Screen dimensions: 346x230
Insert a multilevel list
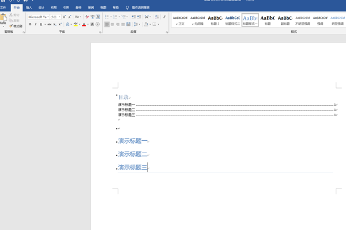pos(123,17)
